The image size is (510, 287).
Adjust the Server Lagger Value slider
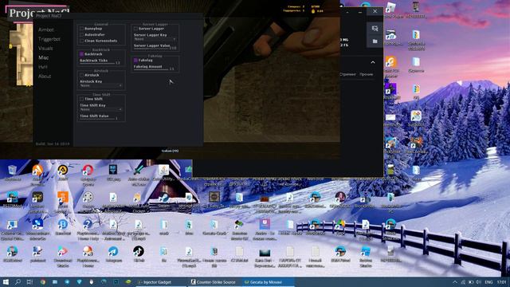tap(151, 49)
